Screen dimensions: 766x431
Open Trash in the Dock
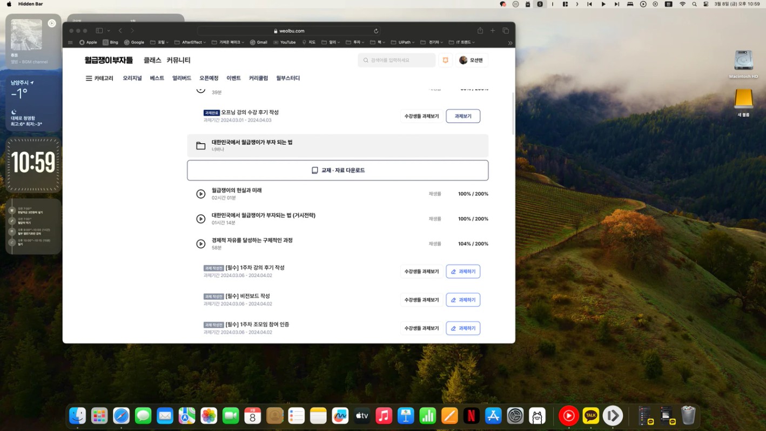click(688, 415)
